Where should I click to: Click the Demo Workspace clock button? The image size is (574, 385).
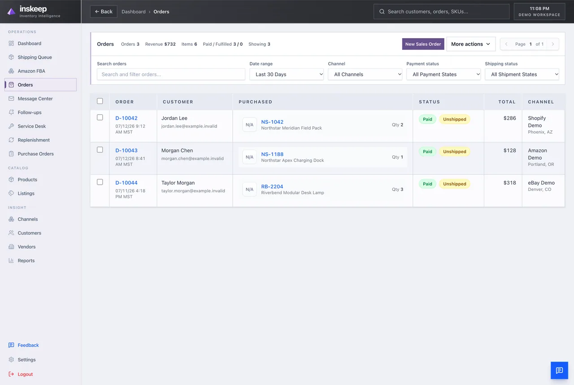tap(539, 12)
